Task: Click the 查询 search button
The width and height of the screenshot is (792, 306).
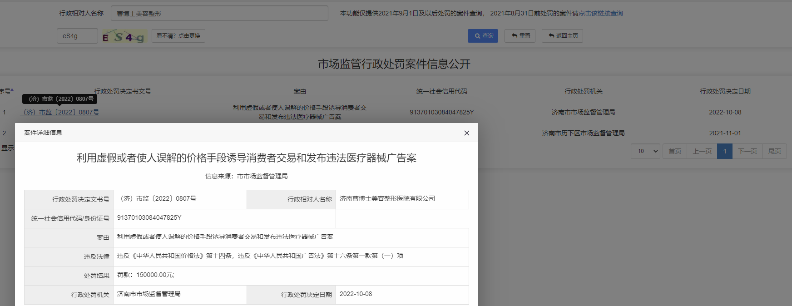Action: [483, 36]
